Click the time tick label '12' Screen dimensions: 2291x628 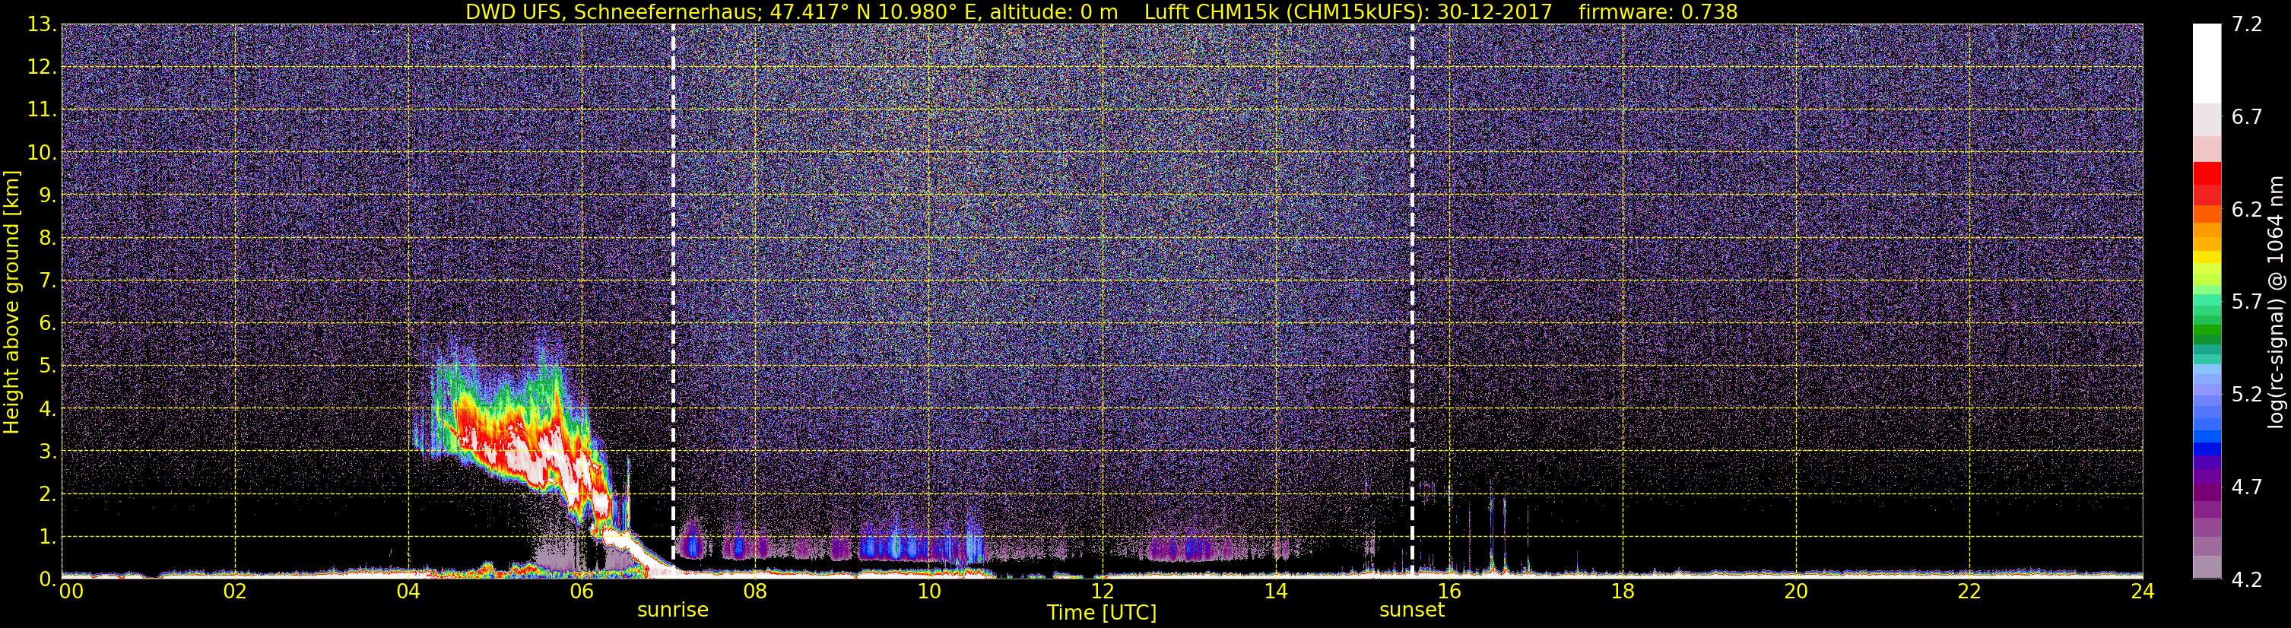click(1102, 592)
